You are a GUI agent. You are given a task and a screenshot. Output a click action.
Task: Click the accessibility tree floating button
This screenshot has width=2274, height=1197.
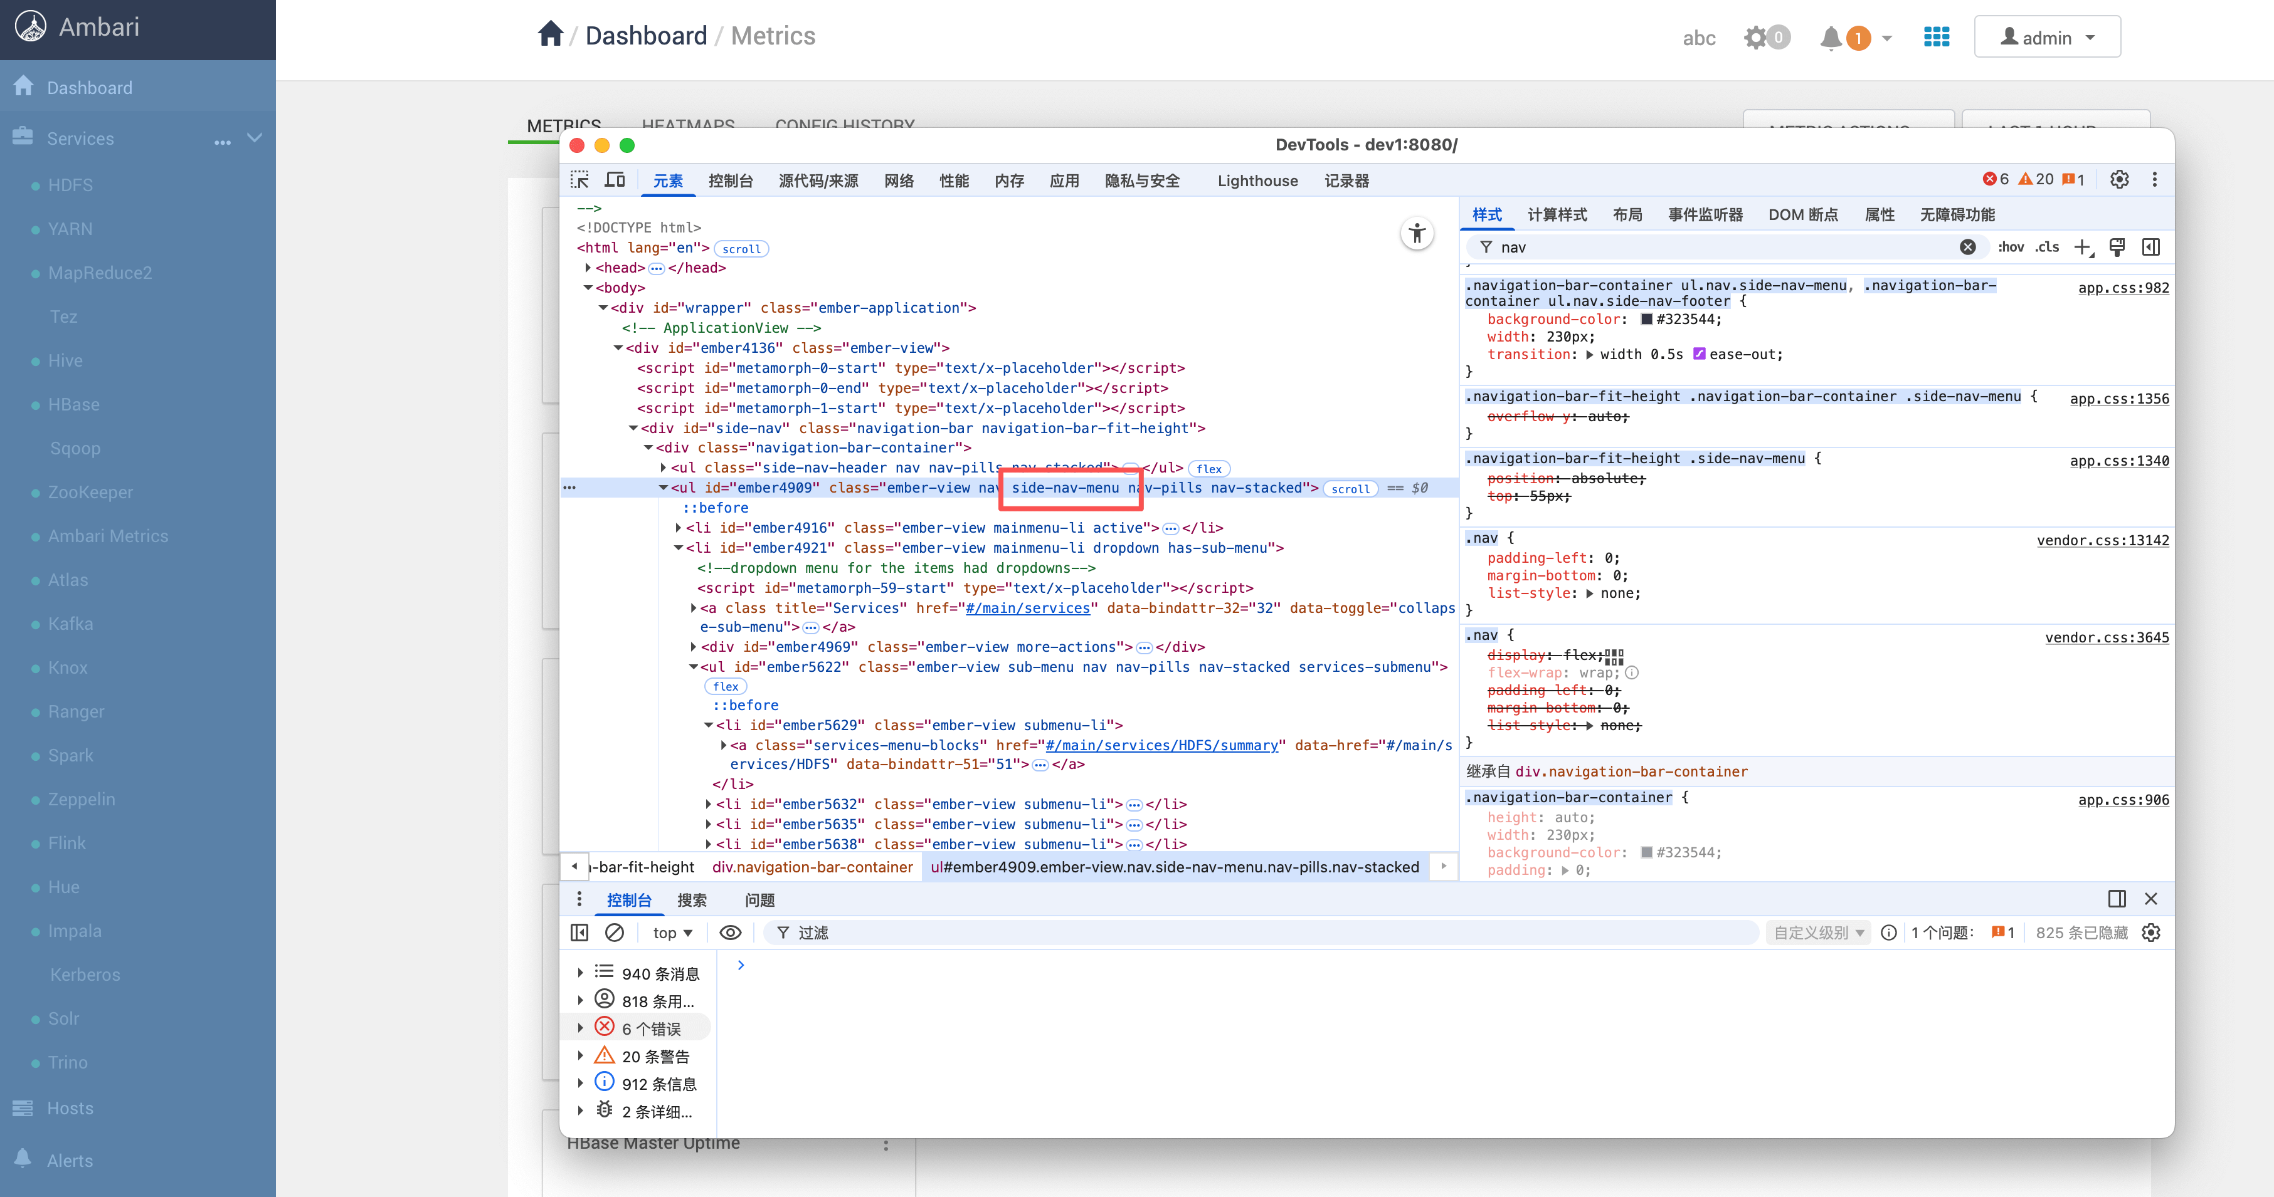[x=1417, y=234]
